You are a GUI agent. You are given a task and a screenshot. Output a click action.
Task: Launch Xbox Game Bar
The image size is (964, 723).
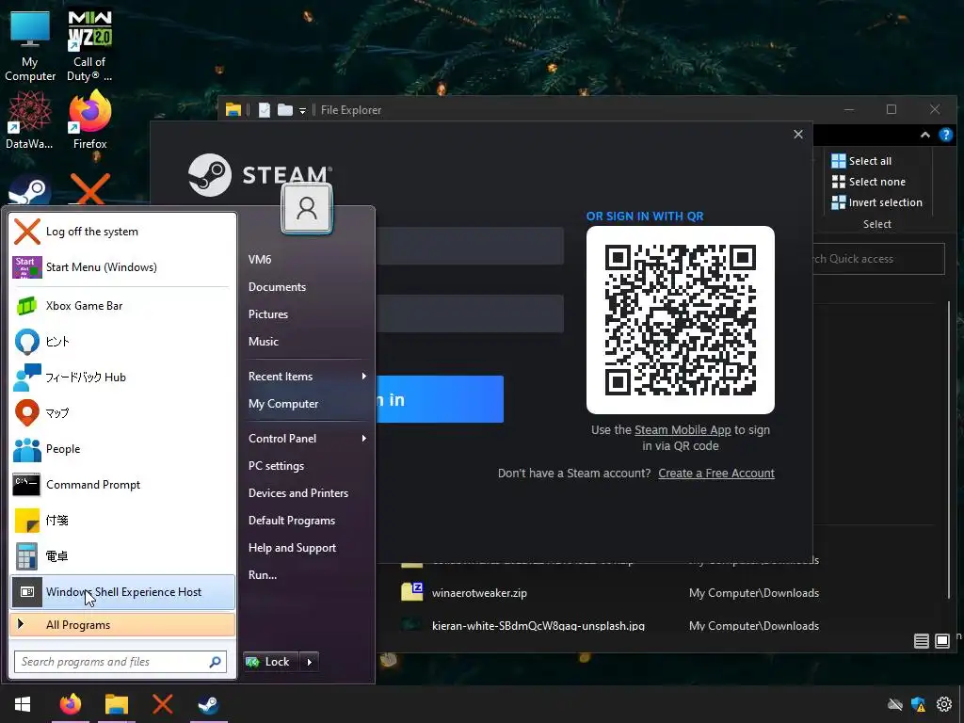[122, 306]
